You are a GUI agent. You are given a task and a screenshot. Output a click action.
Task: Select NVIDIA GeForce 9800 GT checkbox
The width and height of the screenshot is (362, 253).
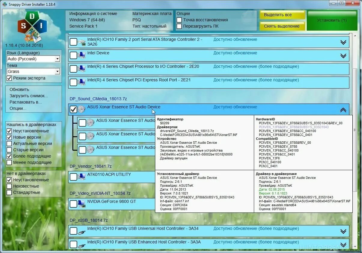click(73, 204)
